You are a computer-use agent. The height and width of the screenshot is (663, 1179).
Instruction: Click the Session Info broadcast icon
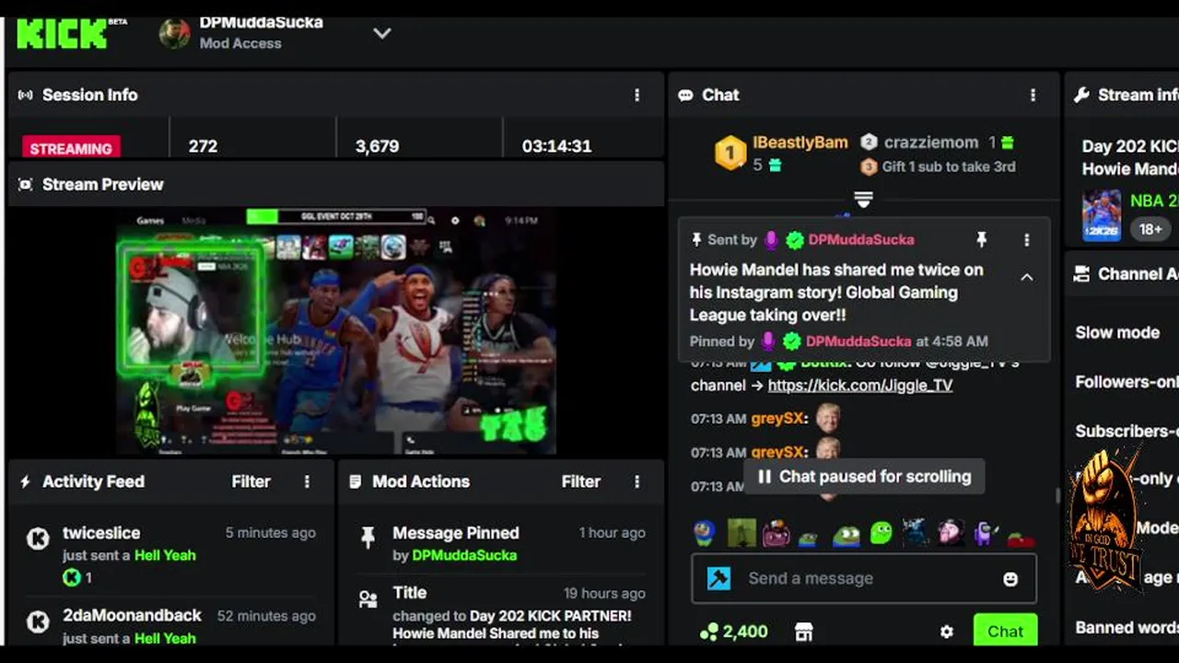pyautogui.click(x=26, y=95)
